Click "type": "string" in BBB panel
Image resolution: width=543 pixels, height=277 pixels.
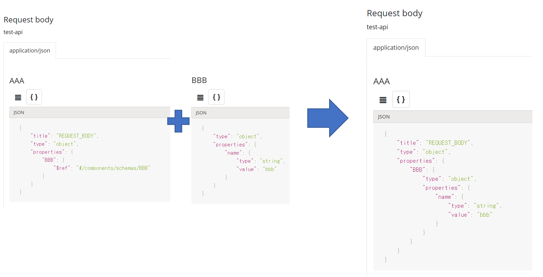[x=261, y=161]
